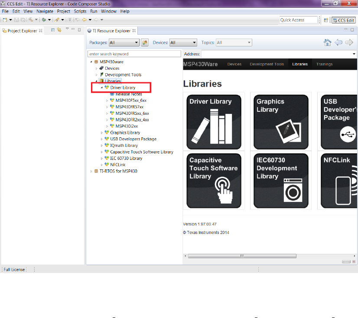
Task: Expand TI-RTOS for MSP430 node
Action: tap(91, 171)
